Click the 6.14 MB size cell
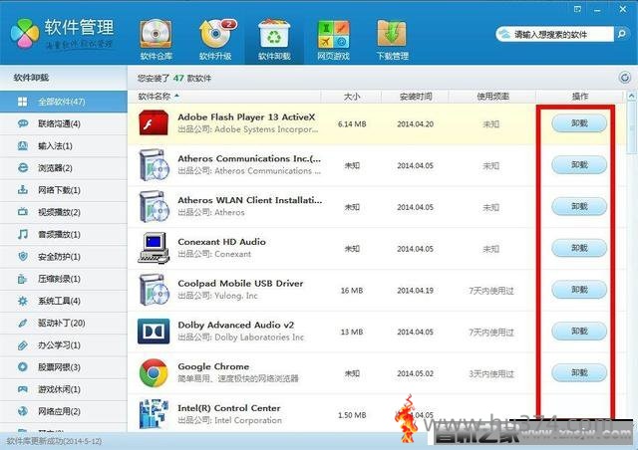 tap(352, 124)
